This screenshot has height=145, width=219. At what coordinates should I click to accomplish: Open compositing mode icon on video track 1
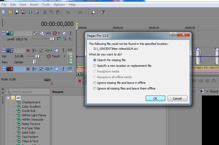(x=59, y=39)
